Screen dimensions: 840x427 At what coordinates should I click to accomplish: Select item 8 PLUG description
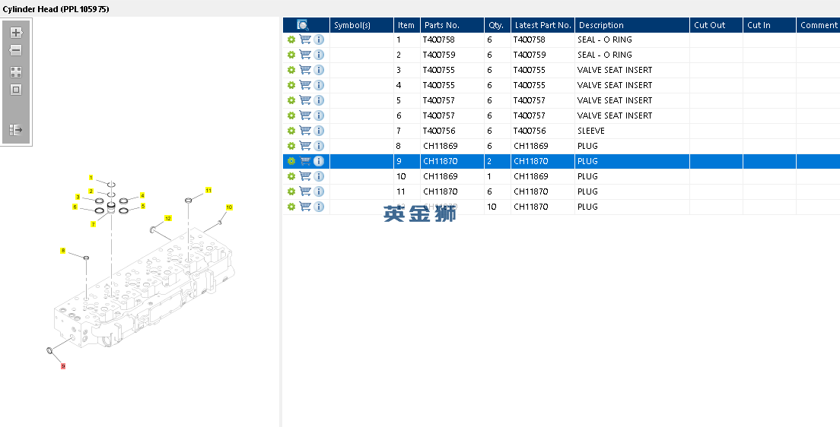click(x=587, y=146)
